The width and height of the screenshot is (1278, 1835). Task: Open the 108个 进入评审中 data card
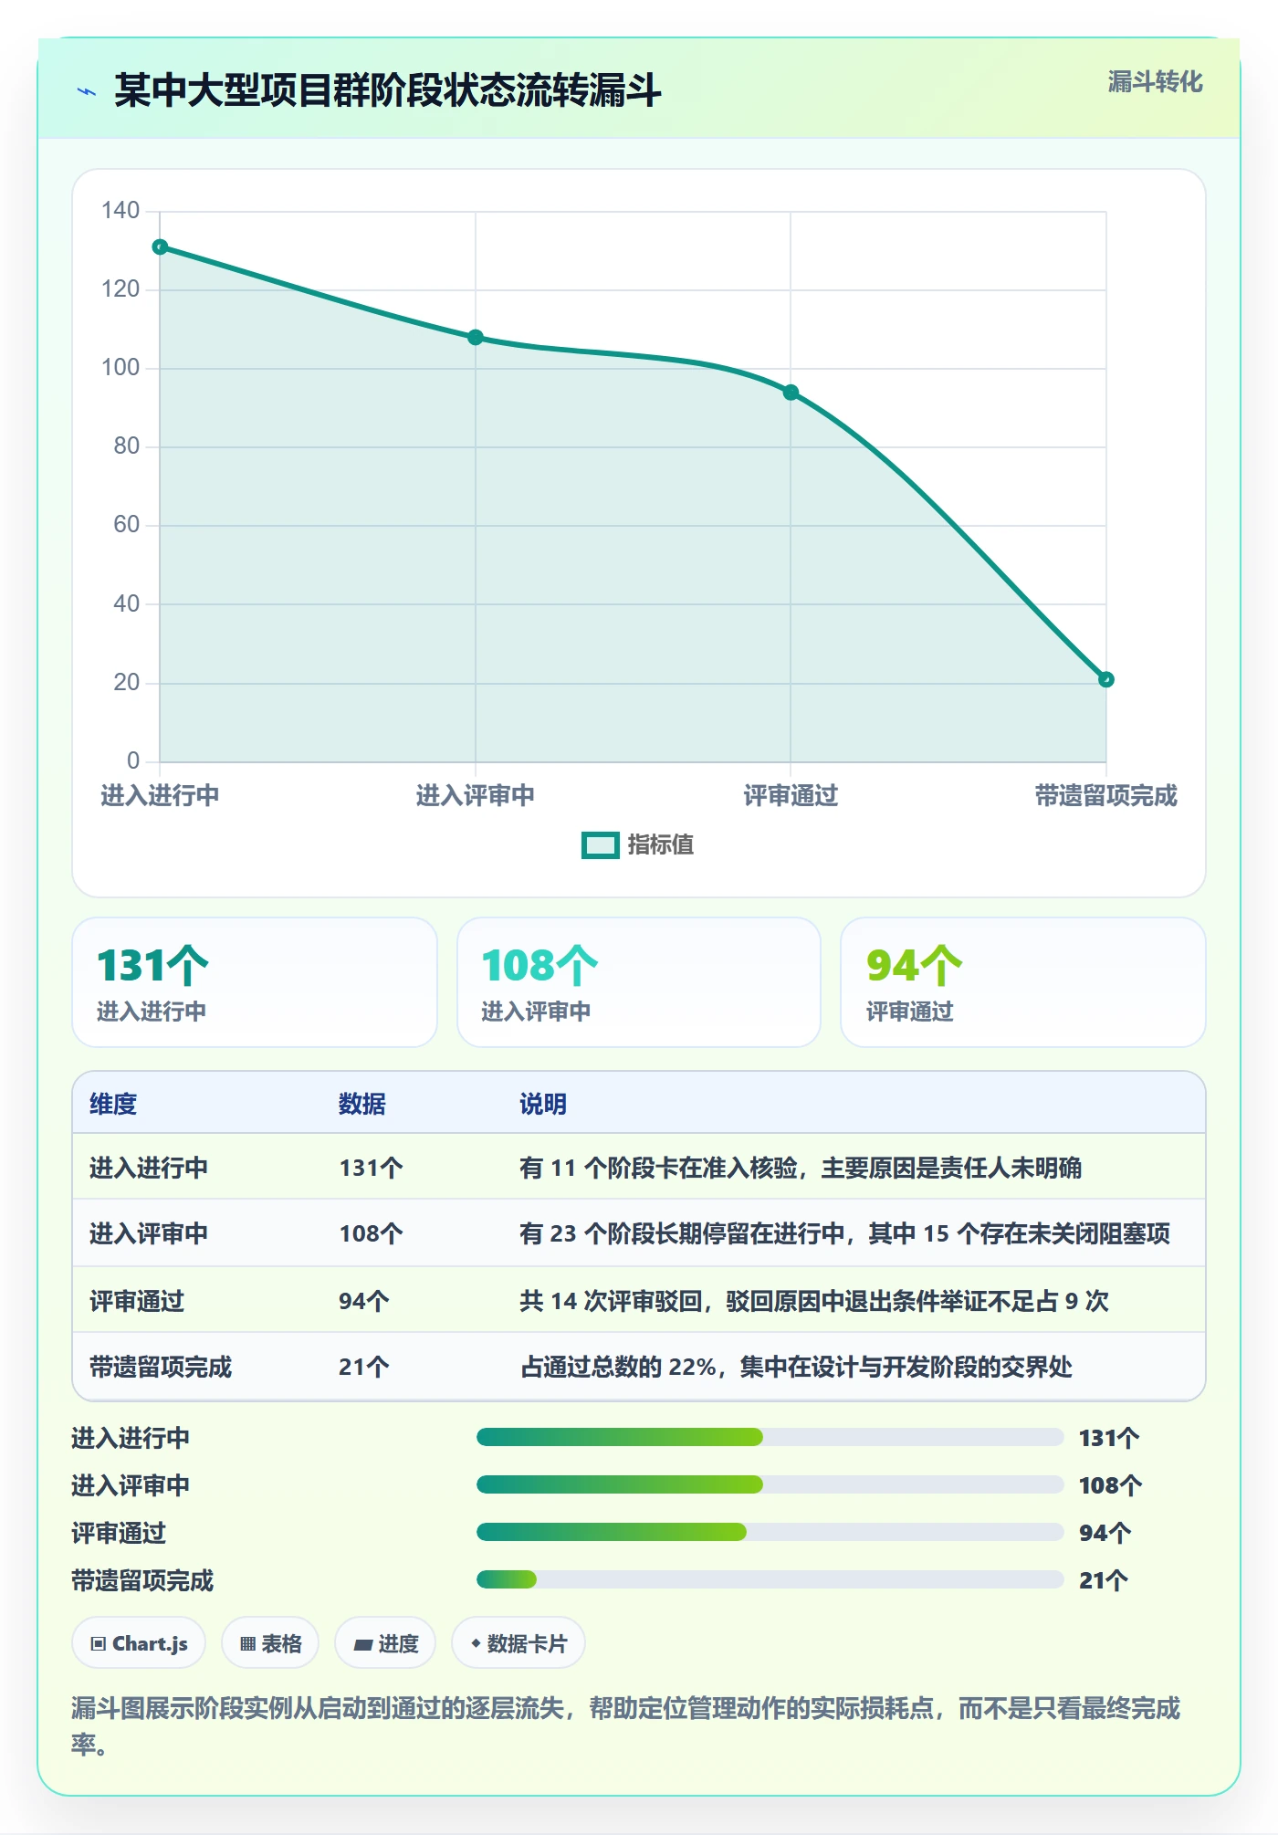639,982
